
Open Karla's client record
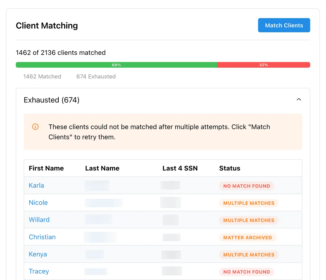[x=36, y=185]
